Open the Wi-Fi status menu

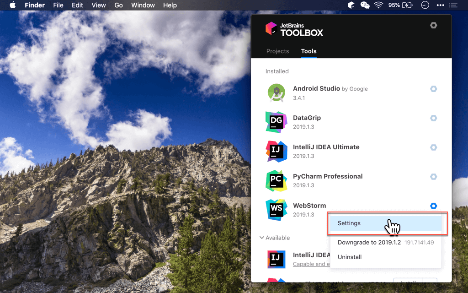tap(378, 5)
